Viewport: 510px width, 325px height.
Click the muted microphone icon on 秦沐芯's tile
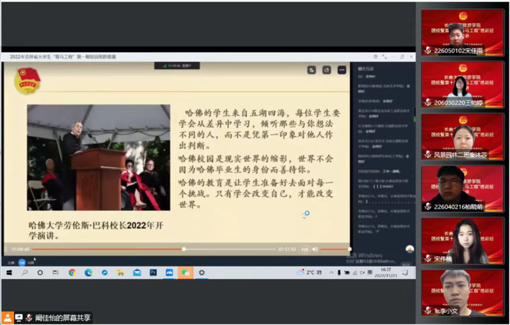(x=428, y=155)
